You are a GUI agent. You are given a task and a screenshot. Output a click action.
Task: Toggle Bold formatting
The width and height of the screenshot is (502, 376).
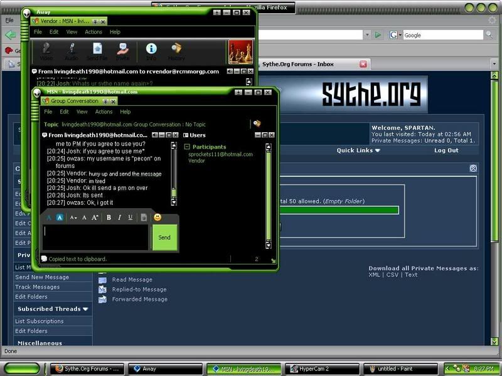click(x=109, y=217)
